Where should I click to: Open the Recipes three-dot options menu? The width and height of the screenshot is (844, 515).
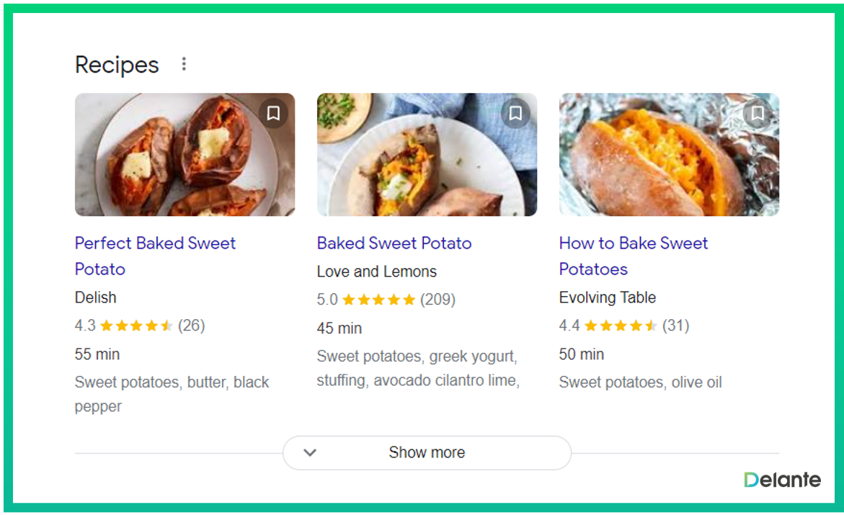click(x=184, y=64)
